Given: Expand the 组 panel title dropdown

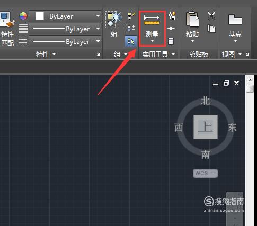Looking at the screenshot, I should (x=126, y=54).
